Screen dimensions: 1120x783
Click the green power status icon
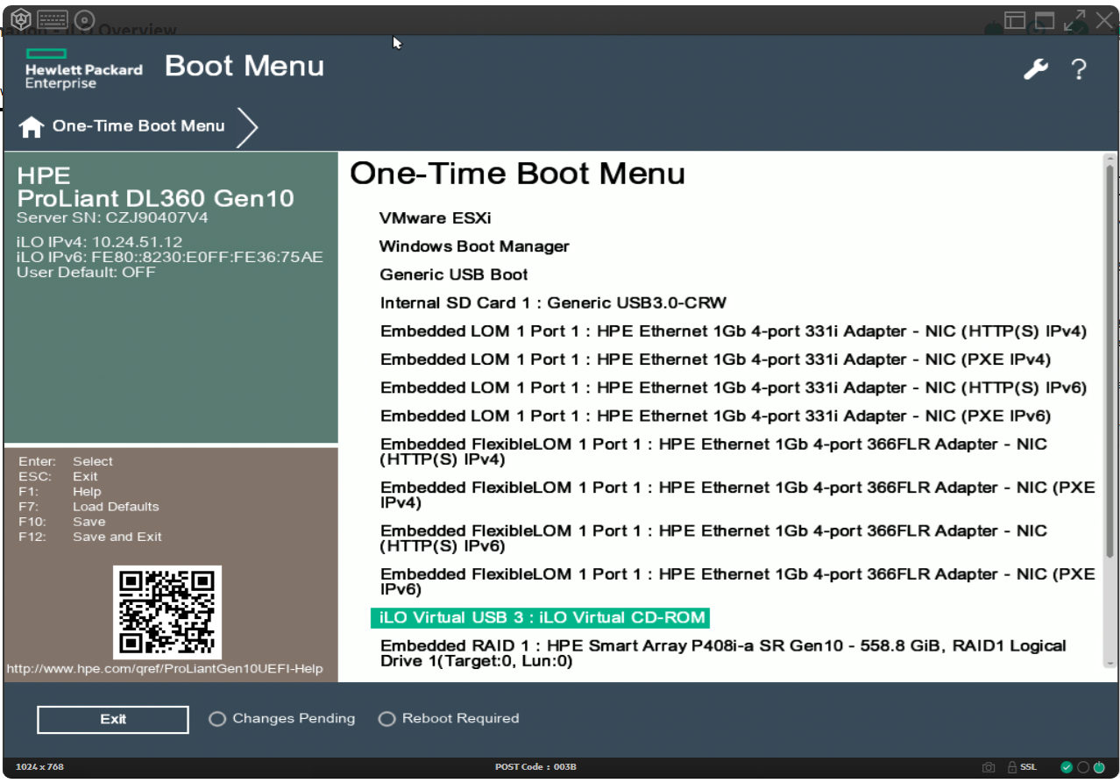(x=1099, y=767)
